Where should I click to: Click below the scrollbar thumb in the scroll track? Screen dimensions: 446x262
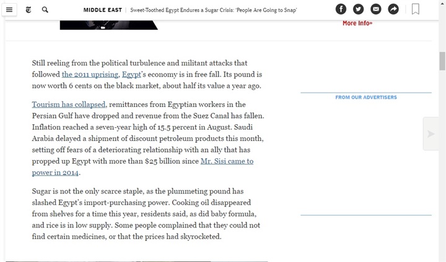pyautogui.click(x=442, y=164)
